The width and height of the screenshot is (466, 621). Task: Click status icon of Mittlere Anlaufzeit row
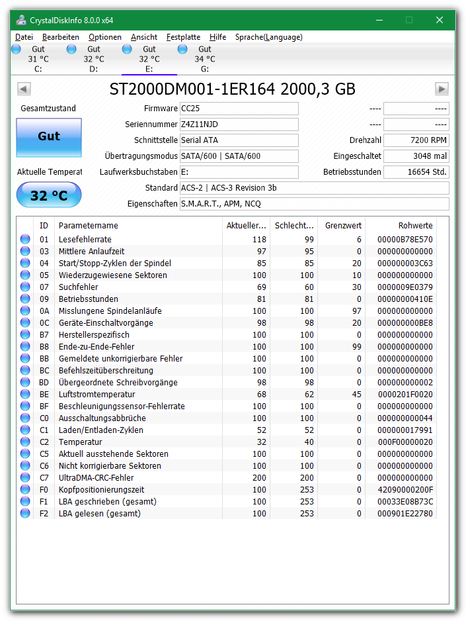(25, 251)
